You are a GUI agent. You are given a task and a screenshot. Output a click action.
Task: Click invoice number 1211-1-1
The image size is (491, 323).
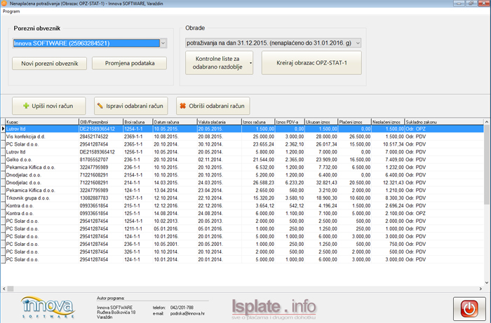(x=133, y=229)
